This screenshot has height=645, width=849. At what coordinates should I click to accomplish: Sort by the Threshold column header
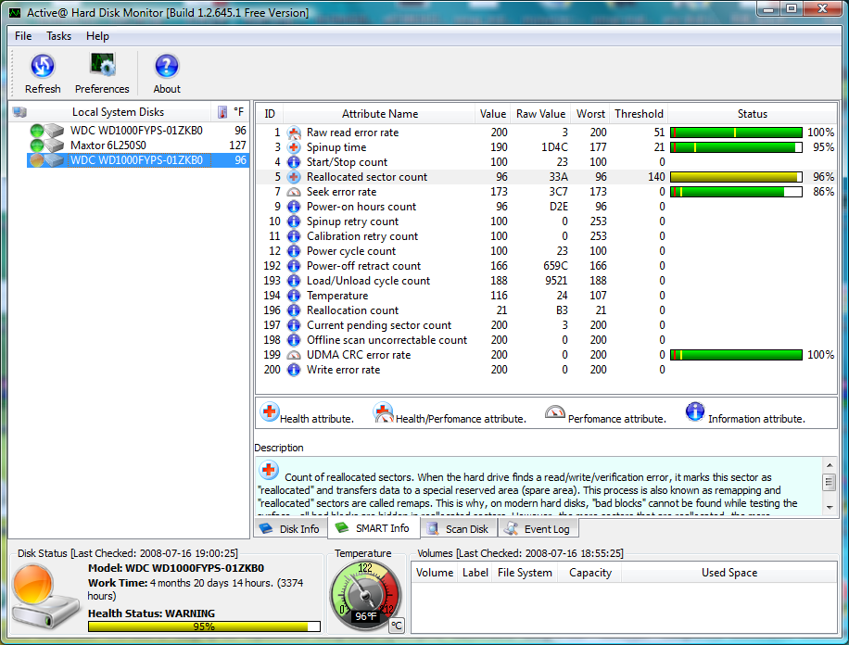tap(639, 114)
